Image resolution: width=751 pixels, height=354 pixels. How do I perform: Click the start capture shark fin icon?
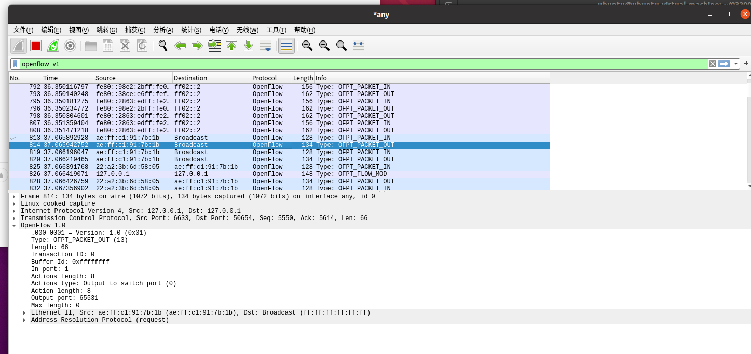[19, 46]
